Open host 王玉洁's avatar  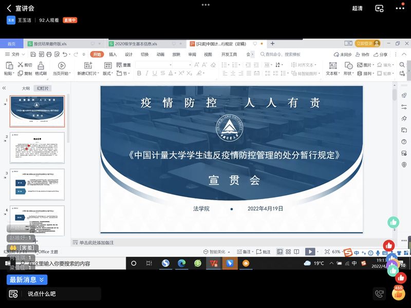pyautogui.click(x=11, y=20)
